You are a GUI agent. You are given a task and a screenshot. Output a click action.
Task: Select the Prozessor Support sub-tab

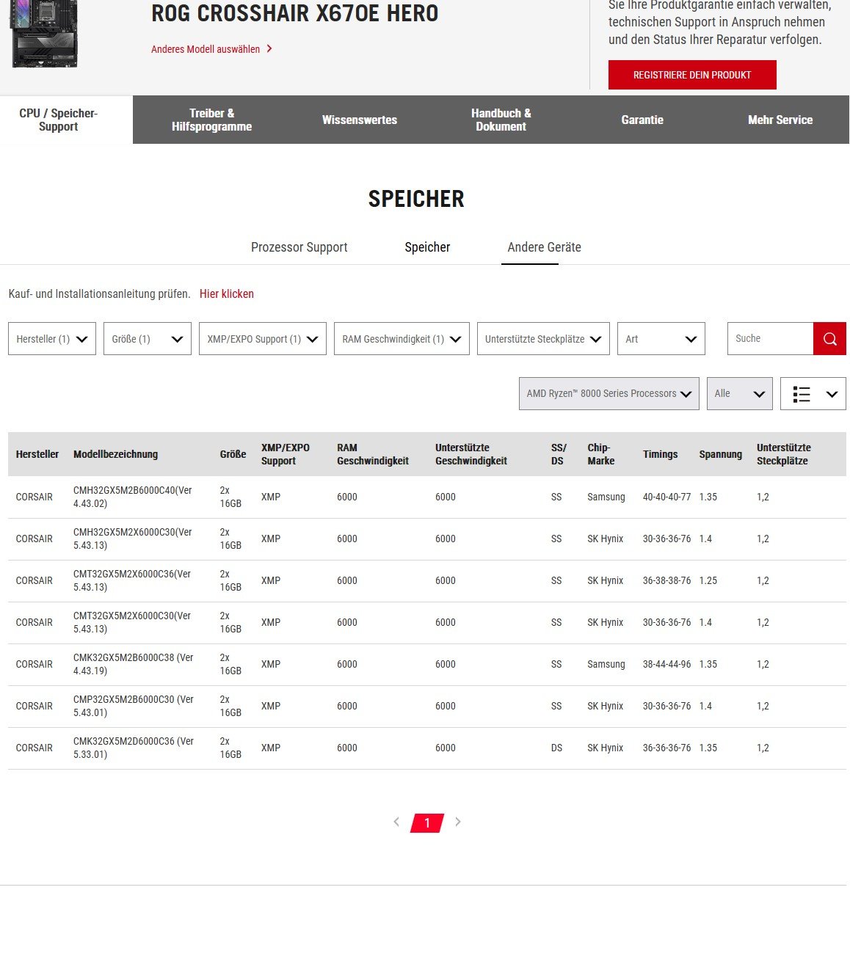pyautogui.click(x=299, y=247)
